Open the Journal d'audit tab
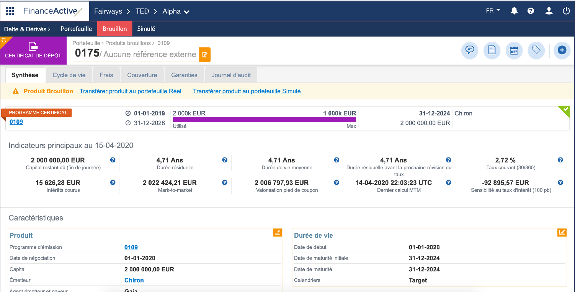 point(231,75)
